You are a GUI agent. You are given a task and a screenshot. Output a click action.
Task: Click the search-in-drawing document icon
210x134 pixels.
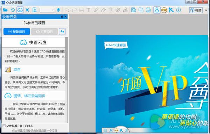coord(35,10)
